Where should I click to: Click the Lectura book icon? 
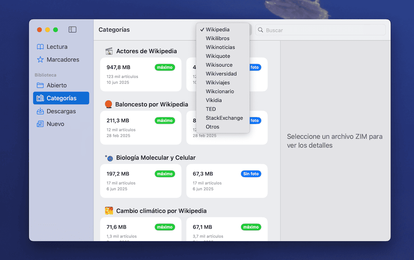coord(40,47)
